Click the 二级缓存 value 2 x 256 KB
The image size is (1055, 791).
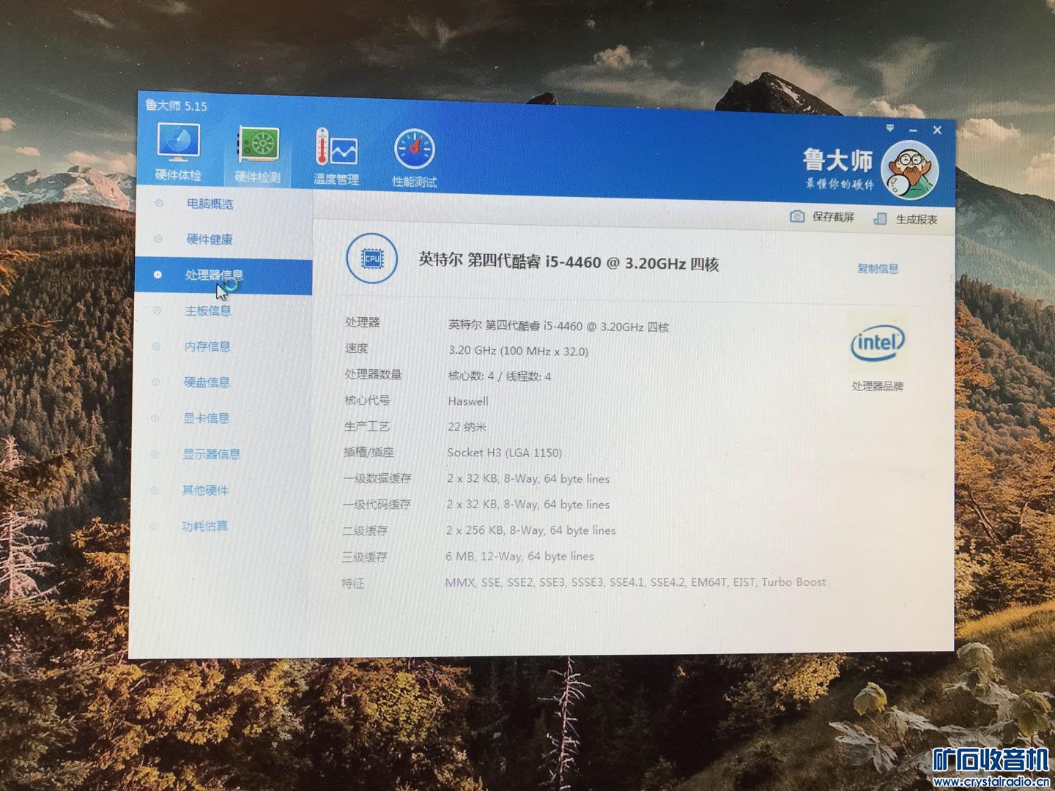[530, 530]
